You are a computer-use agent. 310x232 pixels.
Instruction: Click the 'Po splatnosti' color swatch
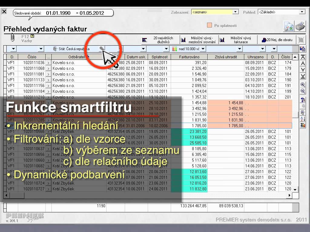[x=209, y=26]
